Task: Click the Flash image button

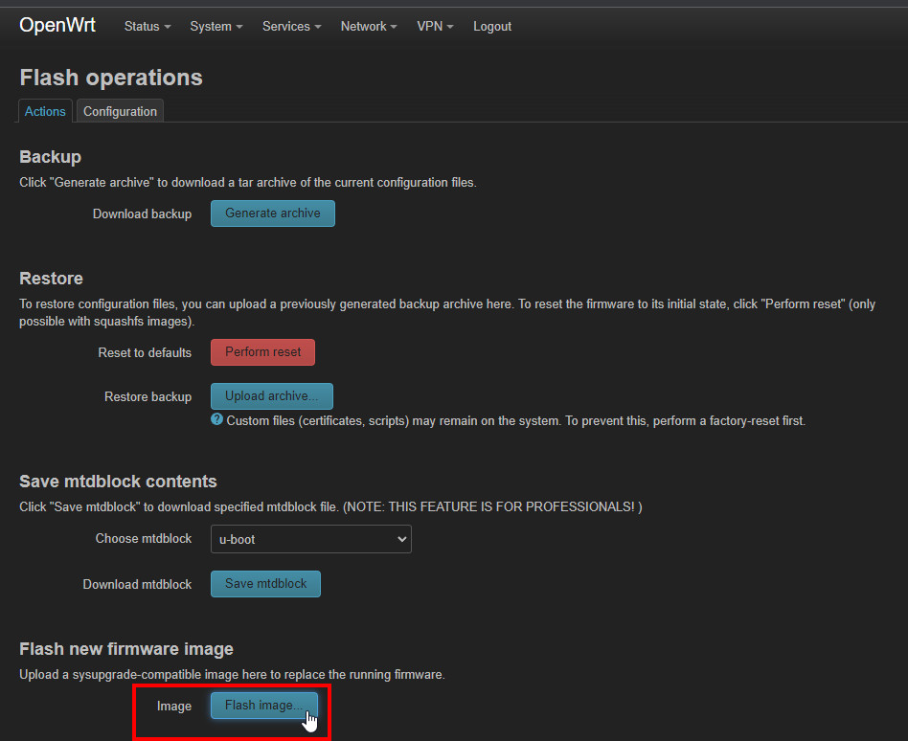Action: click(263, 706)
